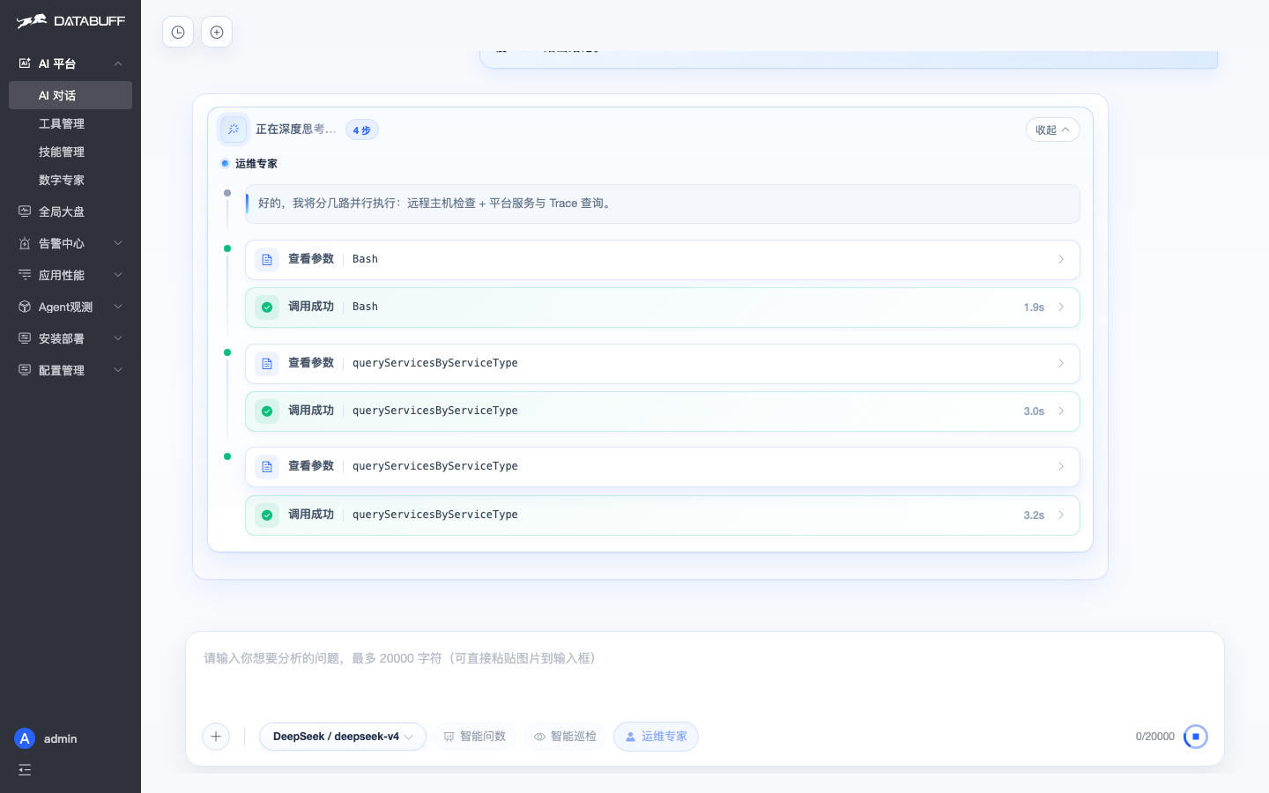Viewport: 1269px width, 793px height.
Task: Click 运维专家 heading in thinking panel
Action: tap(256, 164)
